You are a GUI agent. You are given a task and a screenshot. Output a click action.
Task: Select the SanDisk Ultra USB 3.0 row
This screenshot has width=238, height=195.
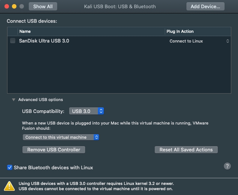coord(86,41)
